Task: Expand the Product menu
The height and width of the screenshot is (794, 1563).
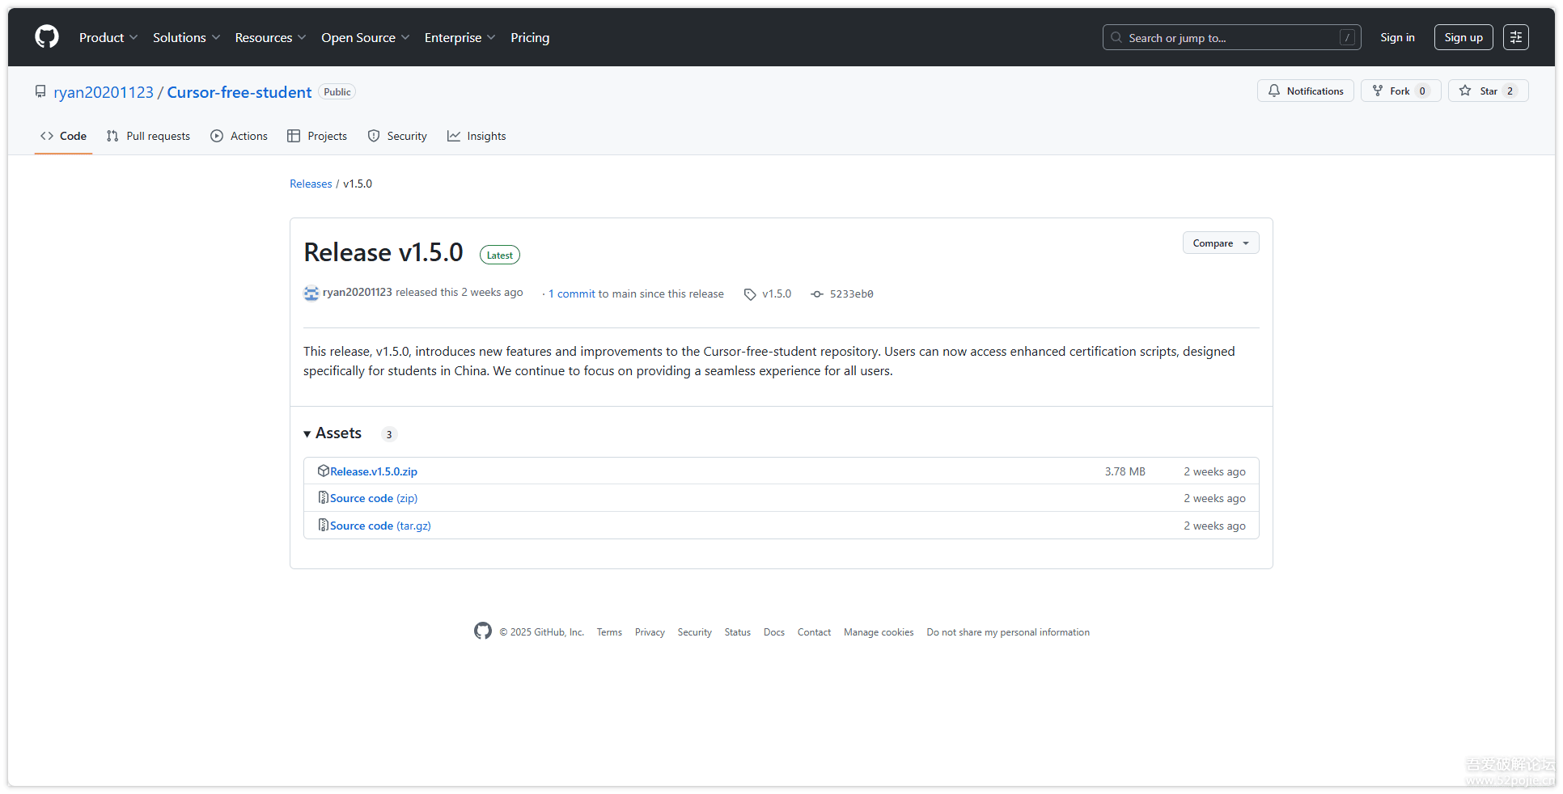Action: click(x=108, y=37)
